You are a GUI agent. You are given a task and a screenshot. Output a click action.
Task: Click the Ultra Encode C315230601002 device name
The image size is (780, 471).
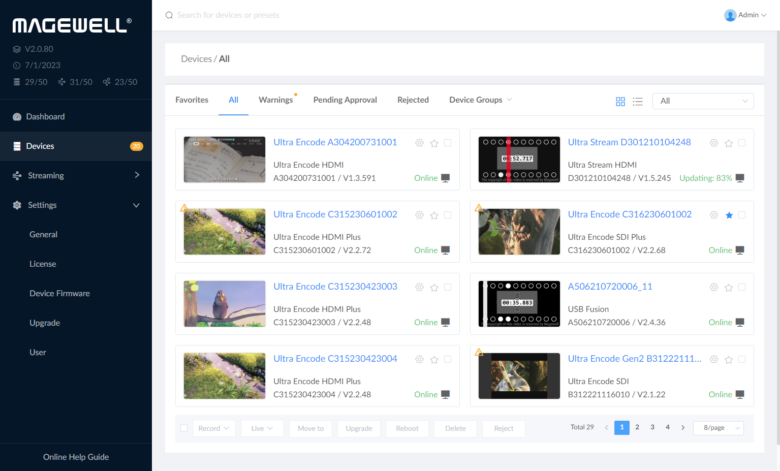coord(335,214)
